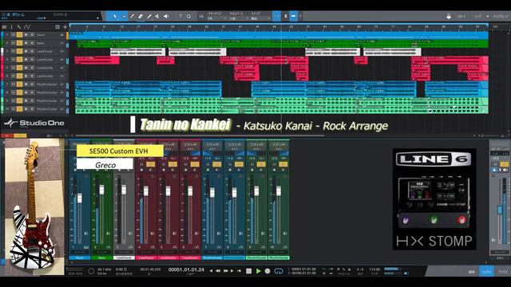Open the sample rate 44.1 kHz setting
This screenshot has height=287, width=511.
105,269
